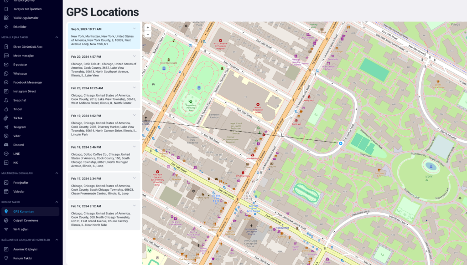
Task: Select the Telegram icon in the sidebar
Action: (6, 127)
